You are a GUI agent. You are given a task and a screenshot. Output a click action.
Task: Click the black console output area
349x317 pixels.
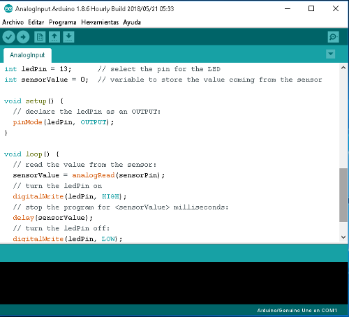174,283
